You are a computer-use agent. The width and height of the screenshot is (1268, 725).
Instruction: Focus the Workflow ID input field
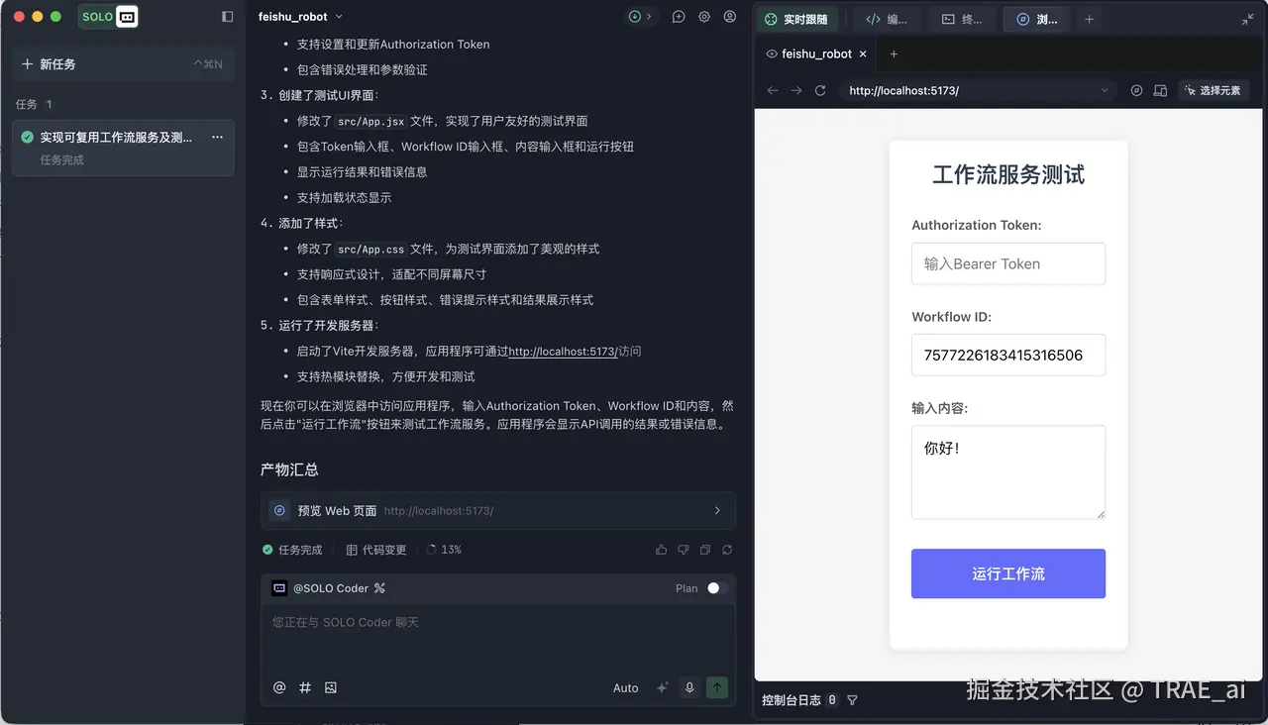[x=1008, y=355]
